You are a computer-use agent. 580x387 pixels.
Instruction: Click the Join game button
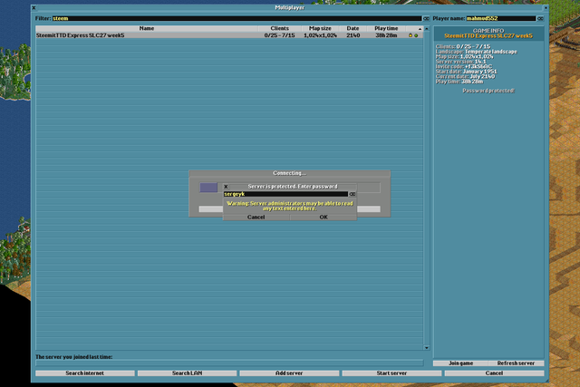[x=461, y=363]
